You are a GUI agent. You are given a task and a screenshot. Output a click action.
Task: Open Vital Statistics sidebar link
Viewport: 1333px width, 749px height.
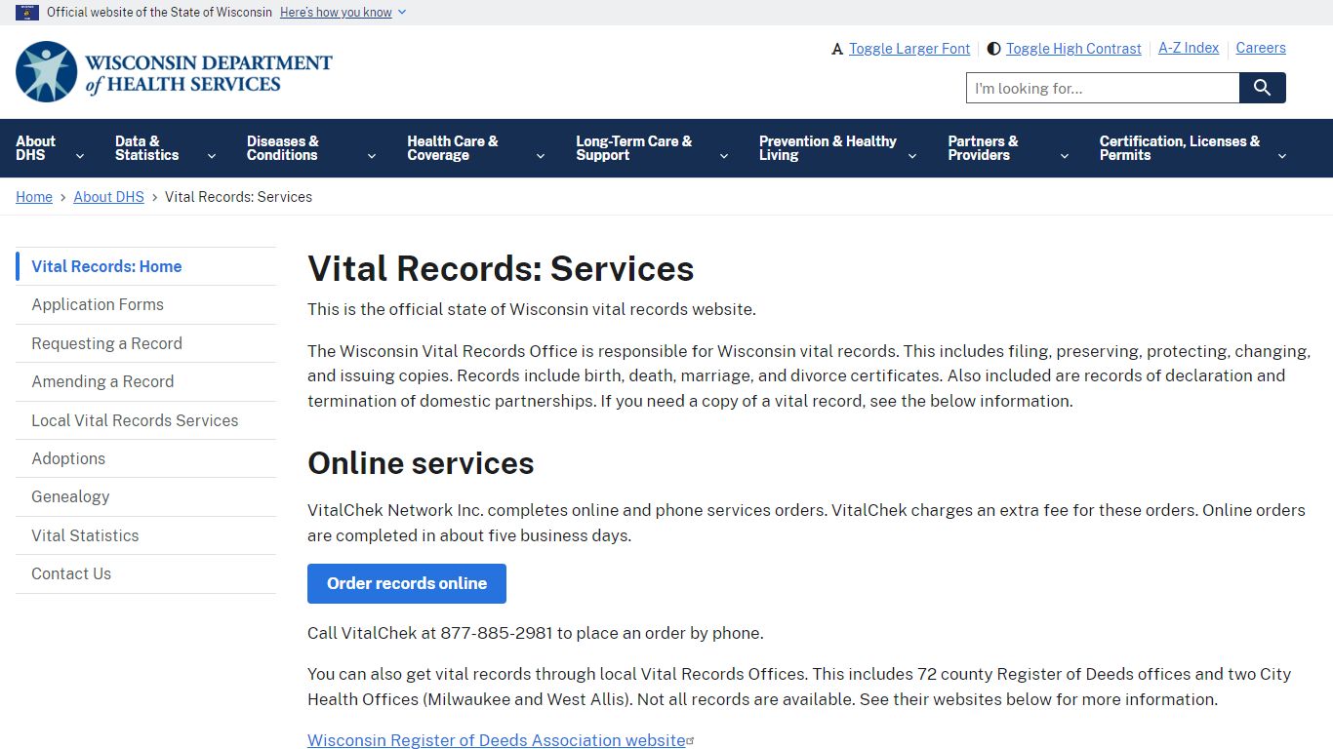[146, 535]
